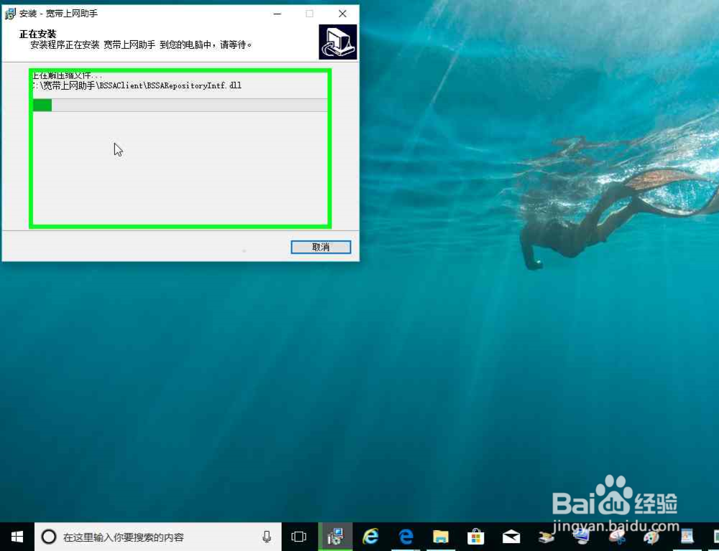Click the setup icon in the title bar

tap(10, 14)
